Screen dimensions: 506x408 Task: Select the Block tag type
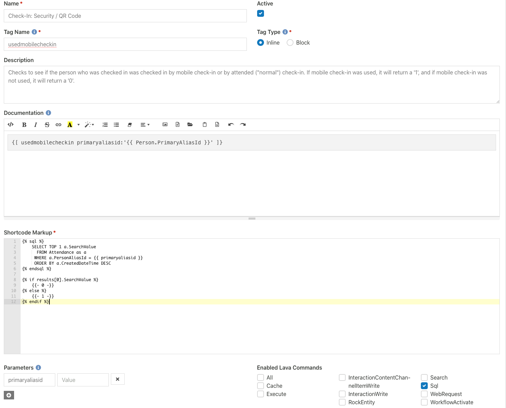[x=290, y=43]
